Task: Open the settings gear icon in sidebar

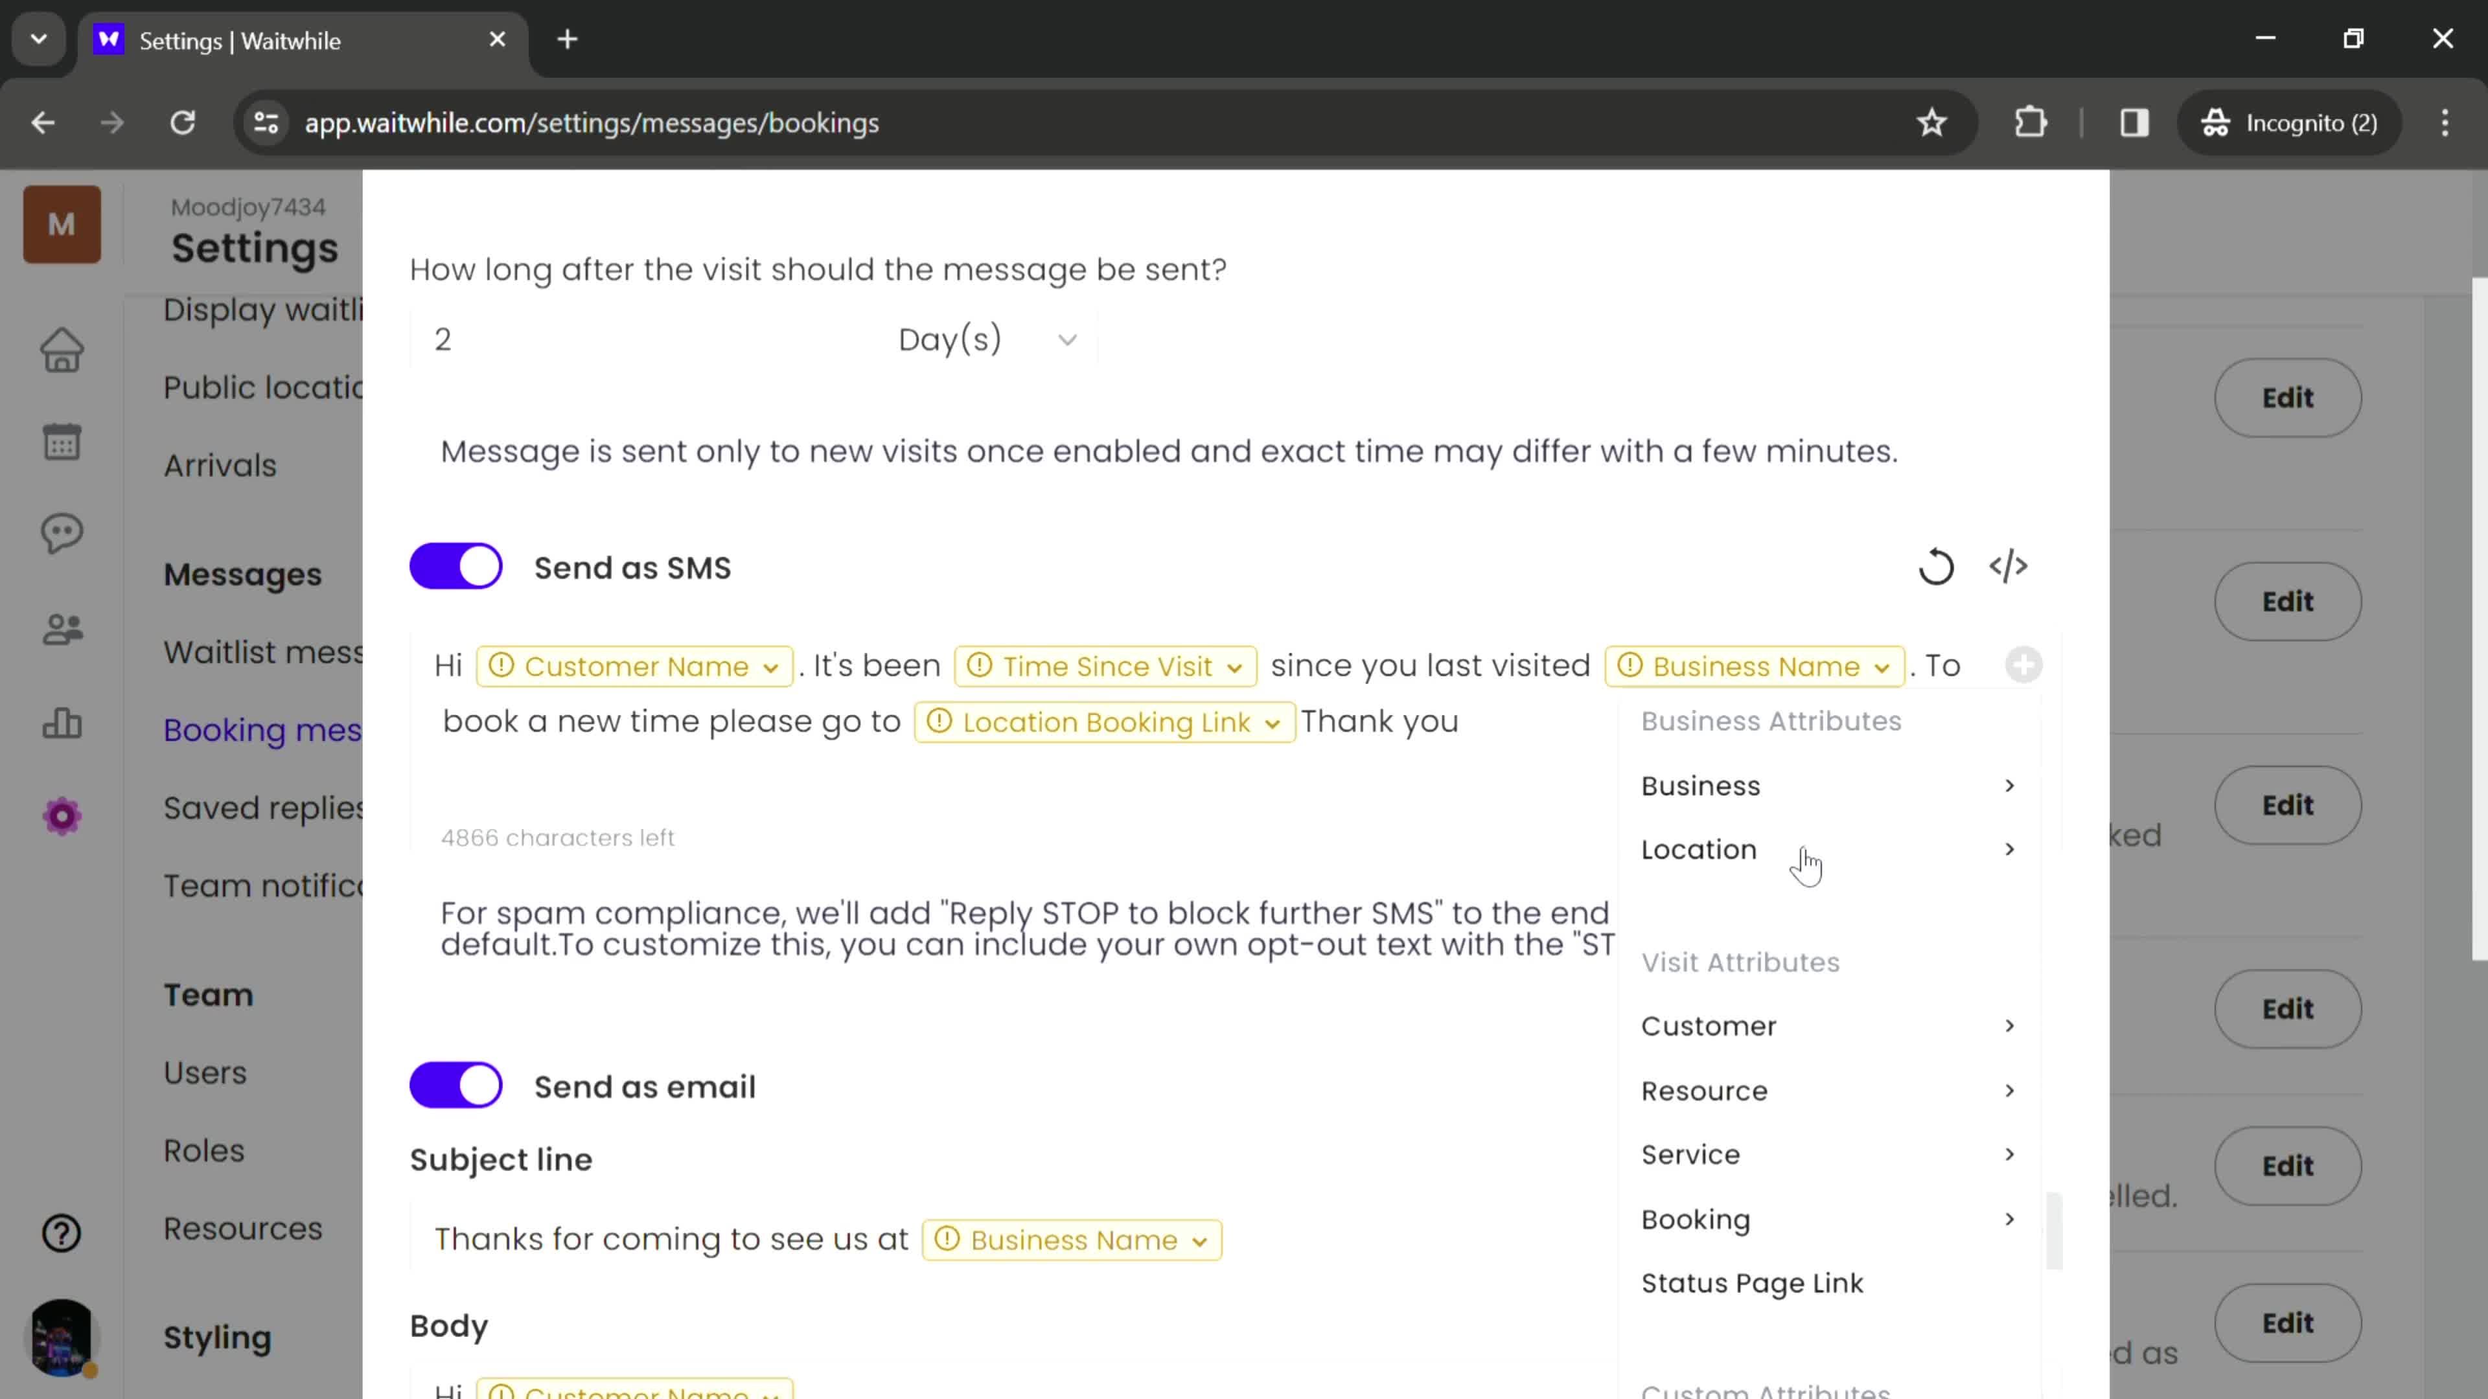Action: click(x=62, y=817)
